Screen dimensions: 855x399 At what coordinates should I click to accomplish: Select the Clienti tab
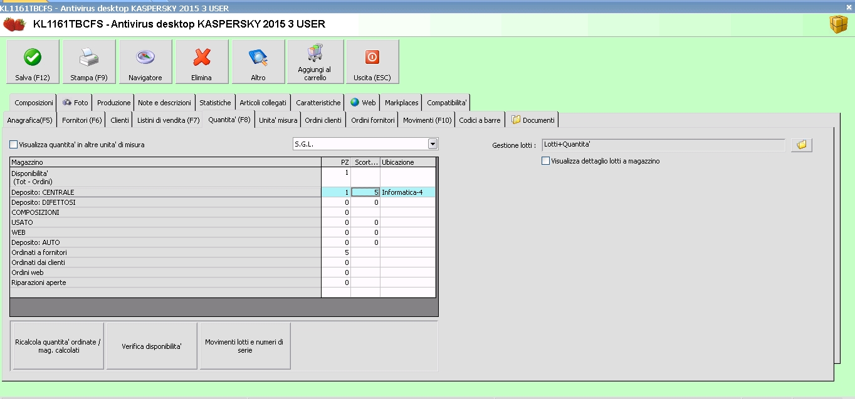click(x=120, y=120)
